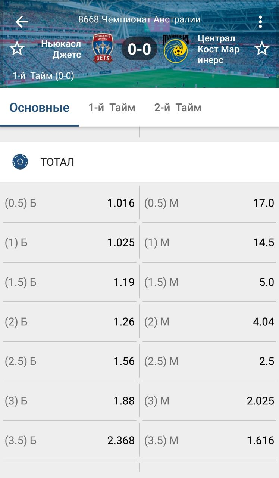
Task: Favorite Central Coast Mariners with right star
Action: coord(262,49)
